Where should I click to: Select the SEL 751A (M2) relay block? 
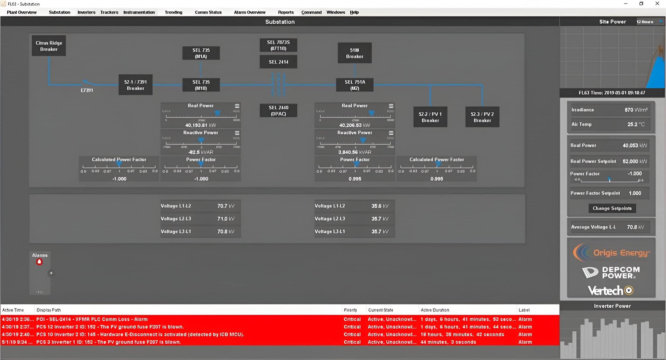tap(354, 84)
